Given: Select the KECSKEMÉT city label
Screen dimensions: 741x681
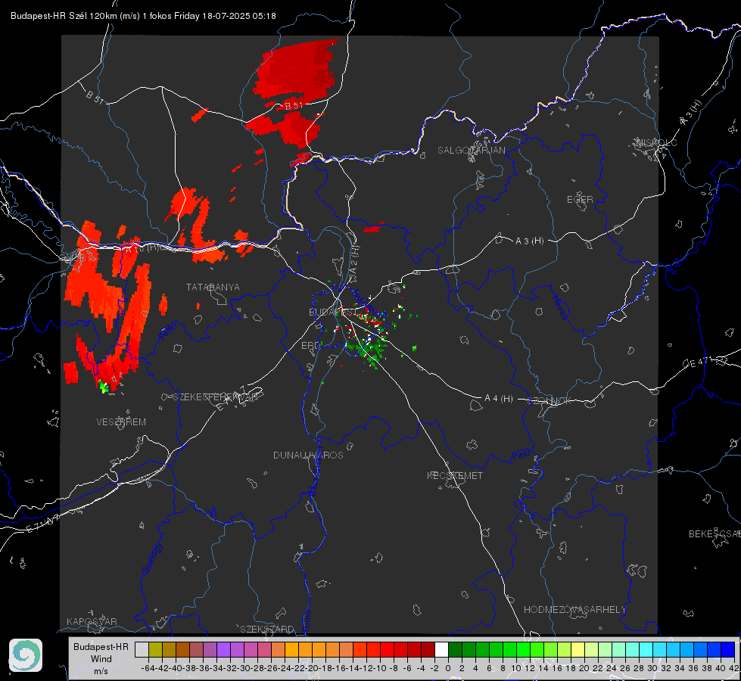Looking at the screenshot, I should (x=455, y=475).
